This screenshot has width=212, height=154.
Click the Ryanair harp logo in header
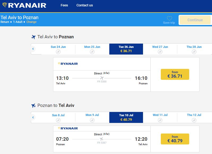[5, 5]
